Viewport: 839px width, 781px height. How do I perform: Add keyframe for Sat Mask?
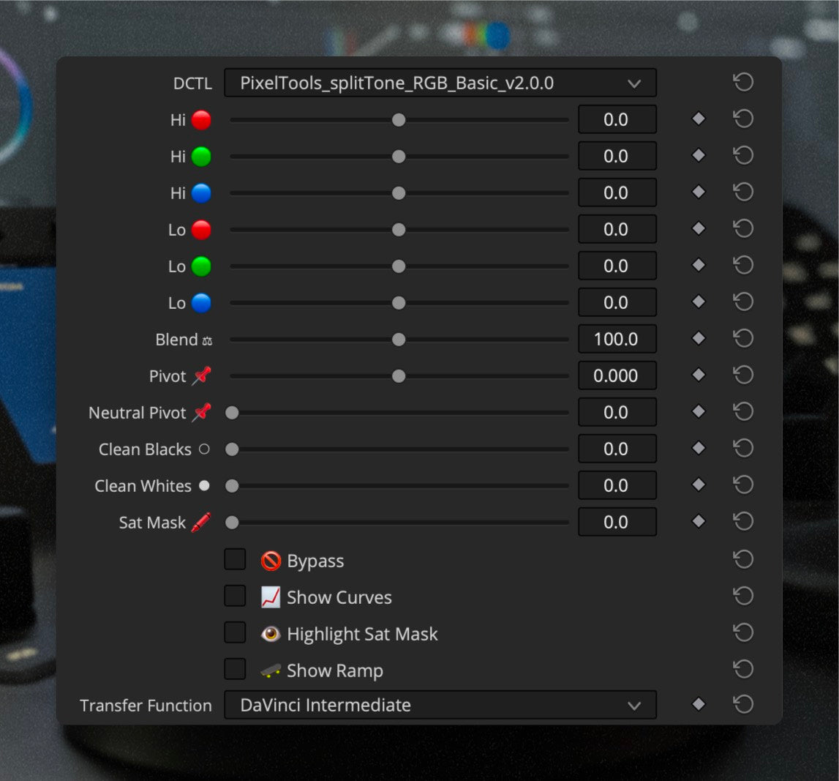pos(699,522)
